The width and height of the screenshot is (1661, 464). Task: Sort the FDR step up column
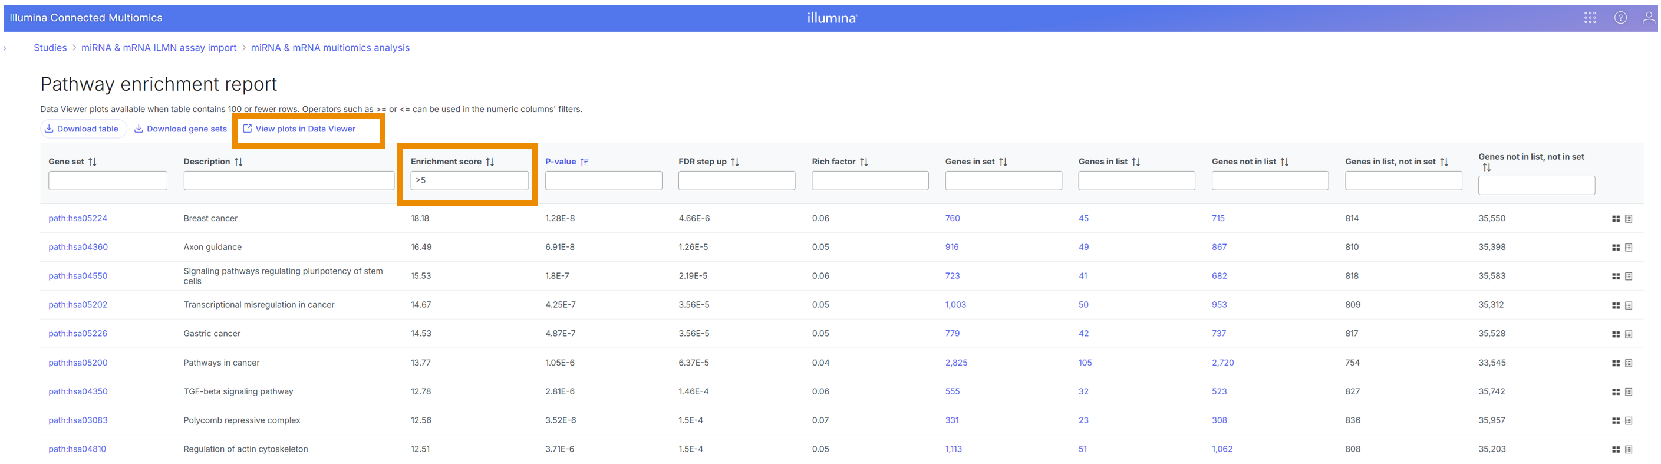click(x=735, y=162)
